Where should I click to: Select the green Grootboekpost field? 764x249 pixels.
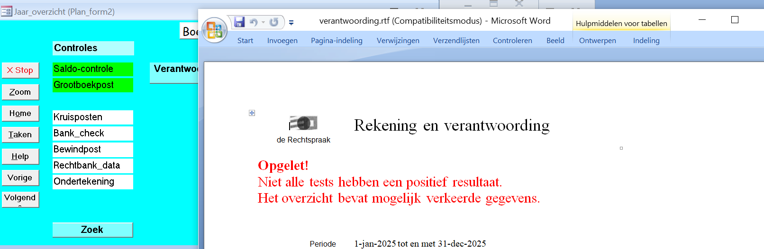[93, 85]
